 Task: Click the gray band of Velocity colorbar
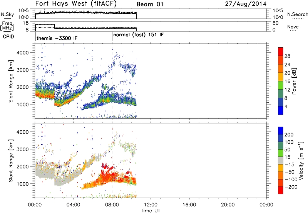tap(281, 161)
